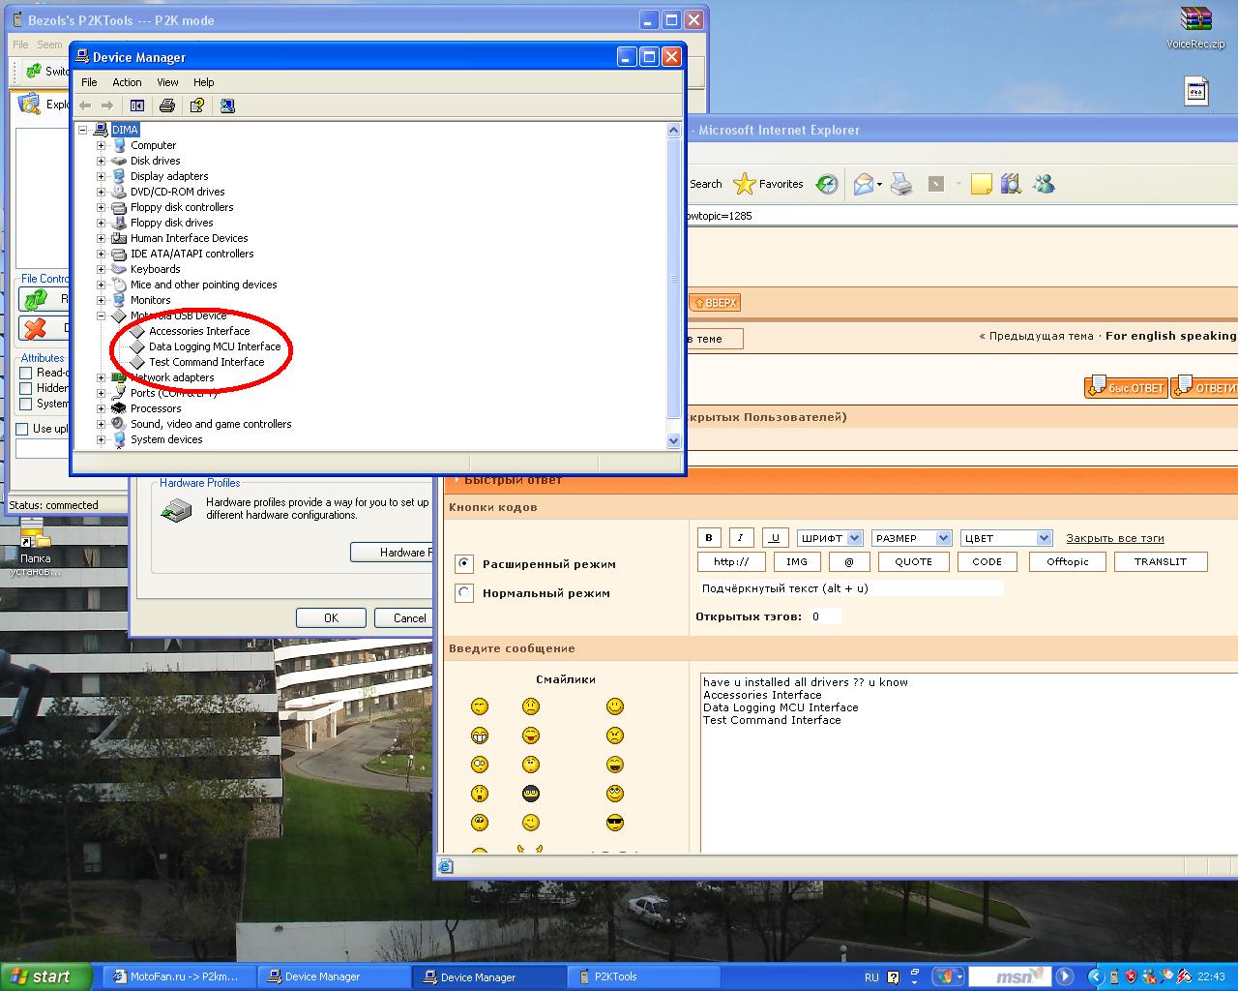This screenshot has width=1238, height=991.
Task: Click the Scan for hardware changes icon
Action: (227, 105)
